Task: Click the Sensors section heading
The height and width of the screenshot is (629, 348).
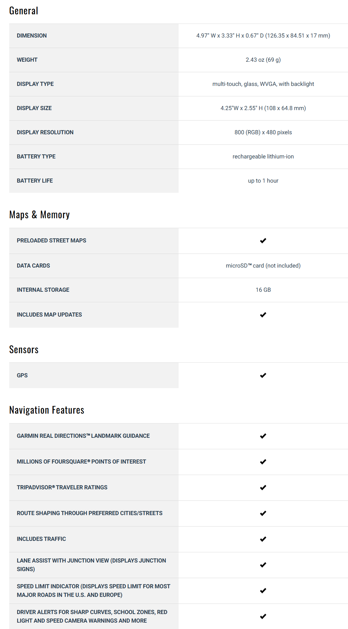Action: (24, 350)
